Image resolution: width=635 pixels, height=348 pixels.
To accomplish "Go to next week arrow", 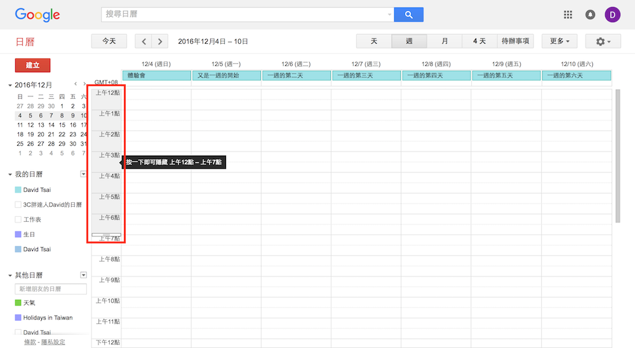I will click(160, 41).
